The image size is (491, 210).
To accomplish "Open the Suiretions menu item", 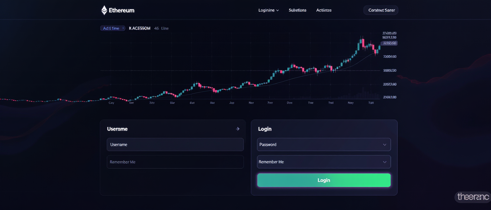I will pyautogui.click(x=297, y=10).
